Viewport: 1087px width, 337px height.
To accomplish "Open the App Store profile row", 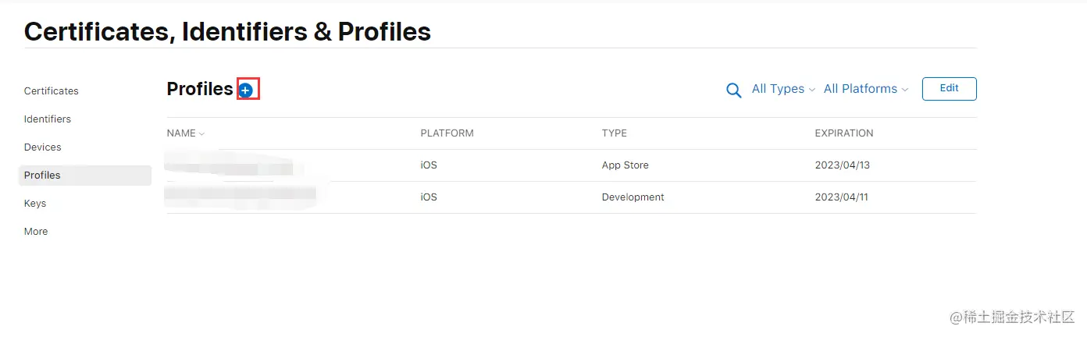I will click(625, 165).
